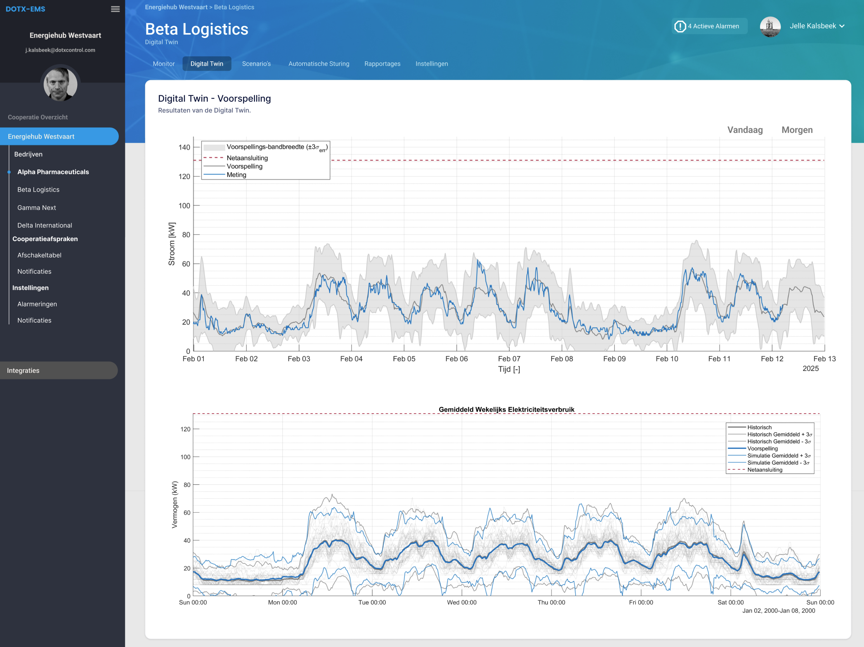The height and width of the screenshot is (647, 864).
Task: Open Afschakeltabel under Cooperatieafspraken
Action: pos(39,255)
